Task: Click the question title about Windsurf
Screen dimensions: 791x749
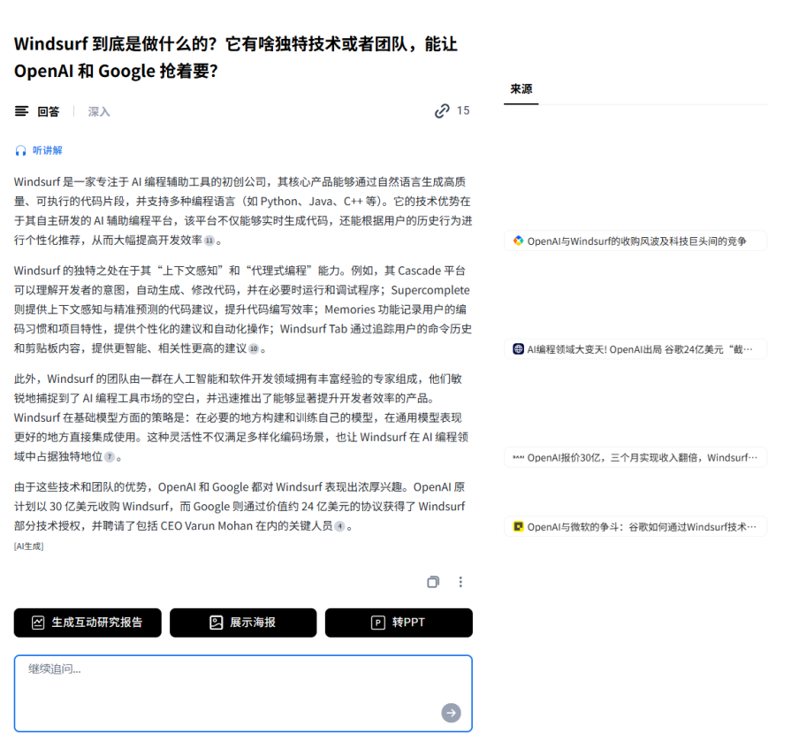Action: [x=236, y=57]
